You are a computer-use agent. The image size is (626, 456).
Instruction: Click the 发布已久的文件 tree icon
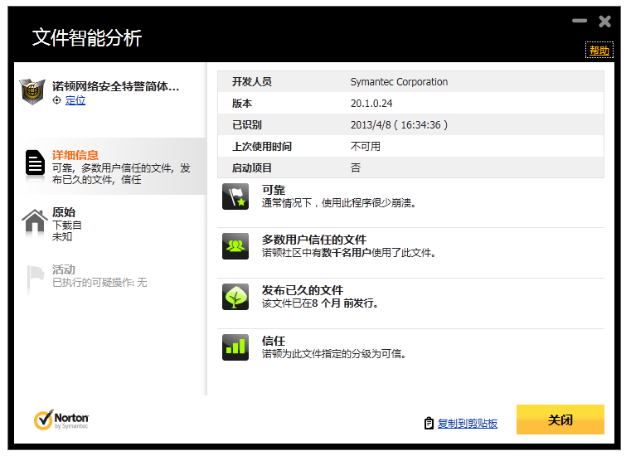pyautogui.click(x=235, y=297)
